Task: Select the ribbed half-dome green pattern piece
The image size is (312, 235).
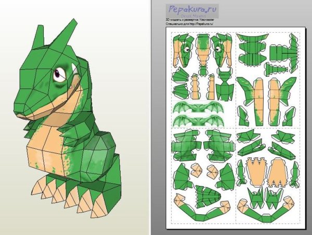Action: [x=208, y=197]
